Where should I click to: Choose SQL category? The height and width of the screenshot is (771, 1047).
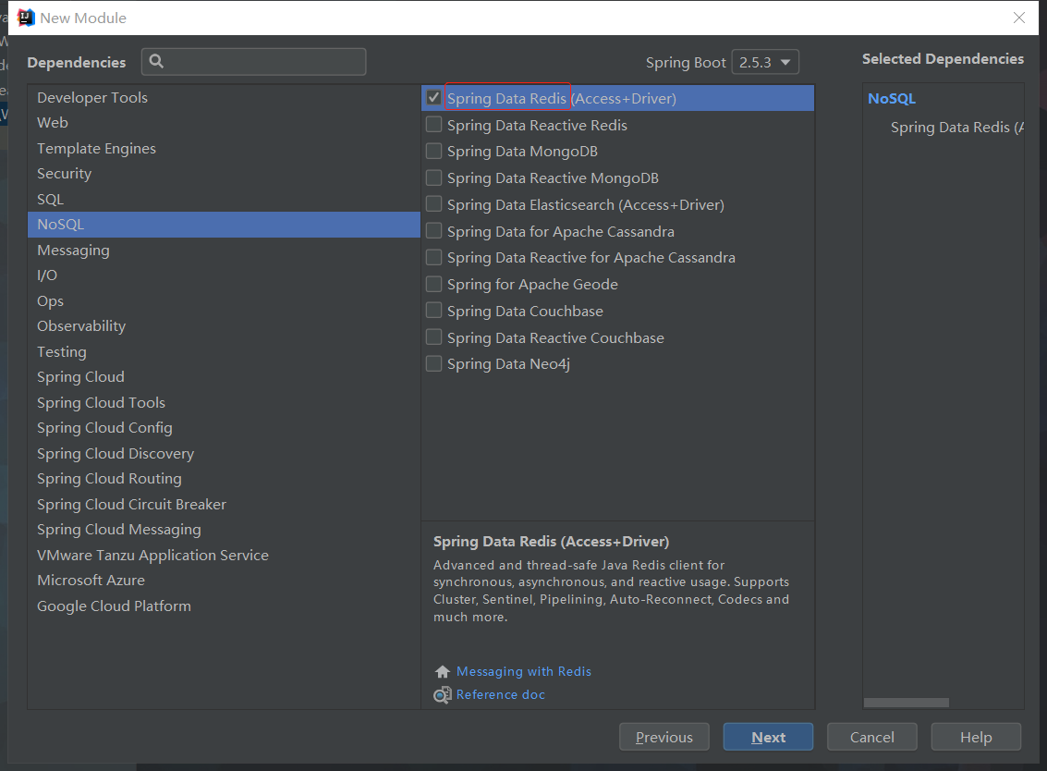224,199
